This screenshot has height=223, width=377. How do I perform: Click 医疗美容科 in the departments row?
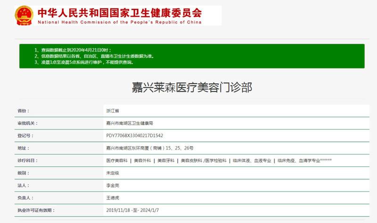click(x=117, y=161)
